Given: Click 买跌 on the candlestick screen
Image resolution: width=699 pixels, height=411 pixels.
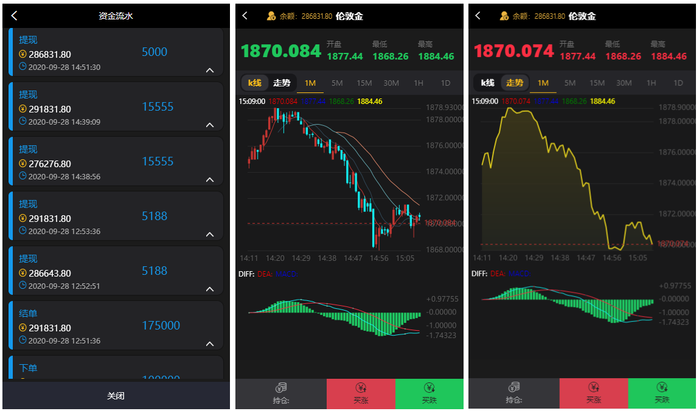Looking at the screenshot, I should click(429, 393).
